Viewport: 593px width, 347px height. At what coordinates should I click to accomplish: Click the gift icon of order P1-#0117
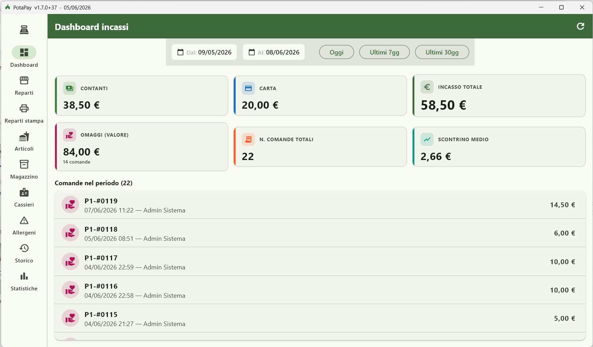click(x=70, y=261)
